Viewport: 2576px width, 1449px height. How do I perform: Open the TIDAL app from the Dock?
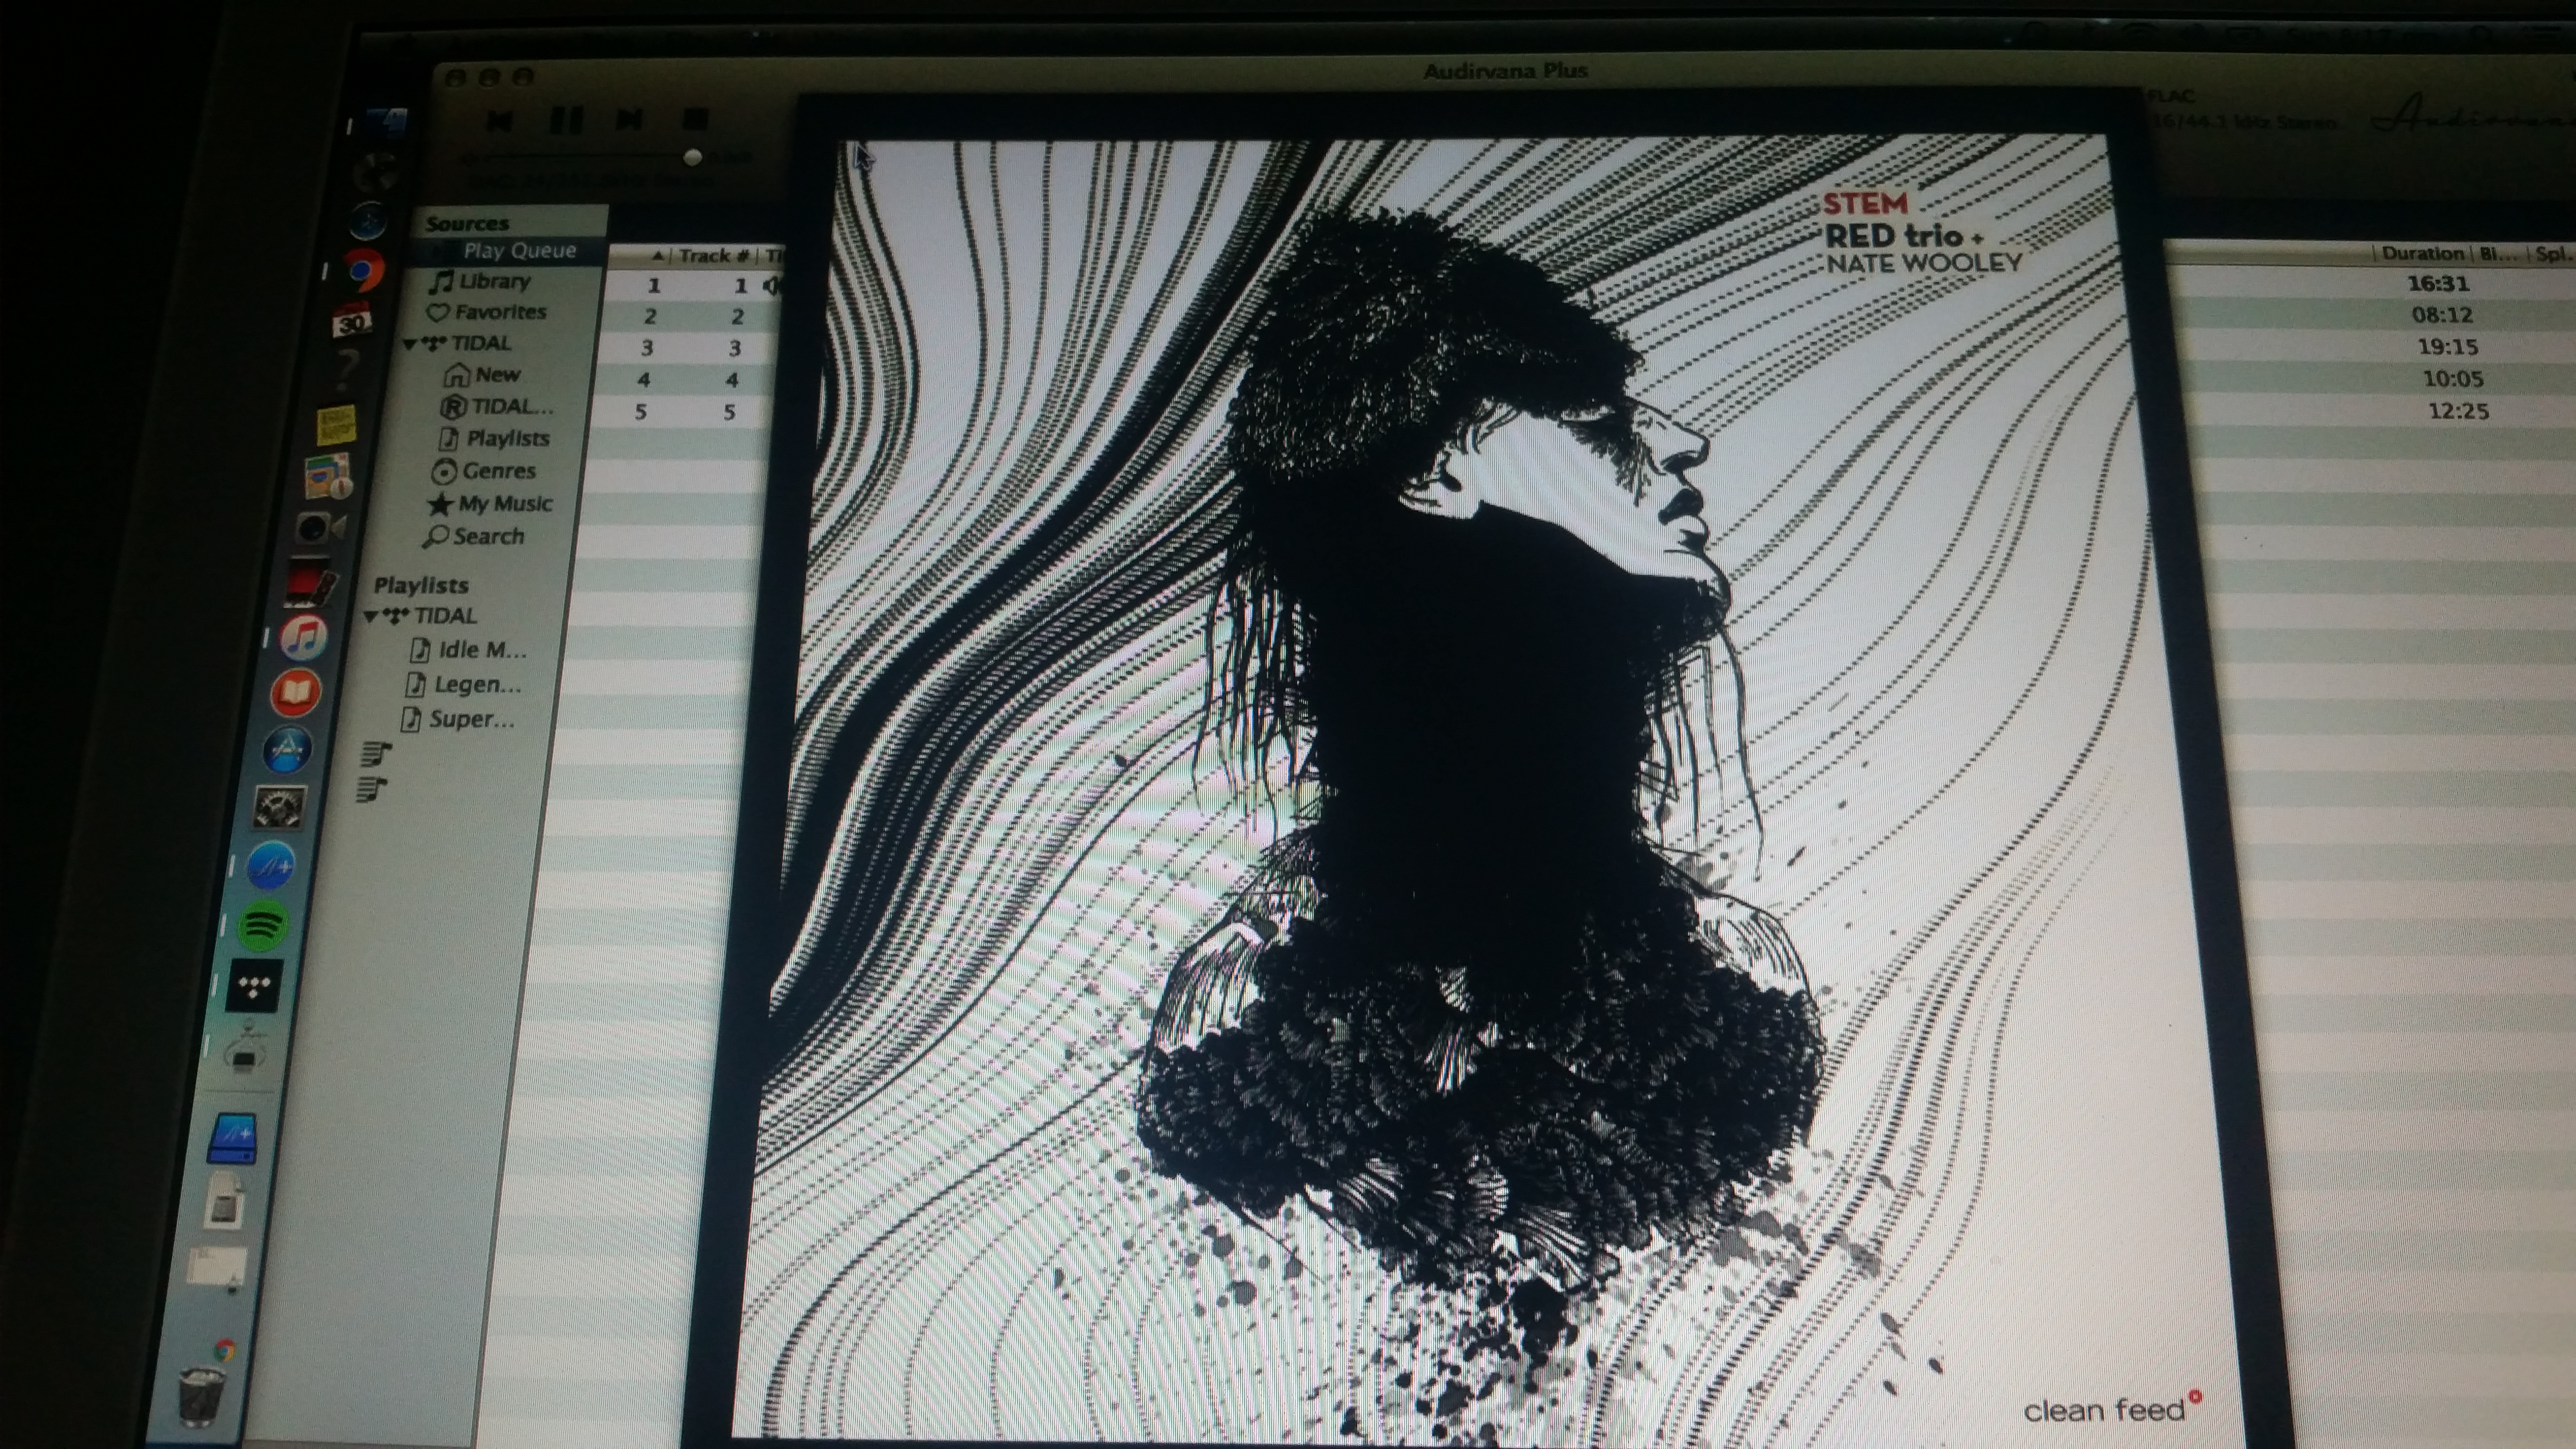pos(254,986)
